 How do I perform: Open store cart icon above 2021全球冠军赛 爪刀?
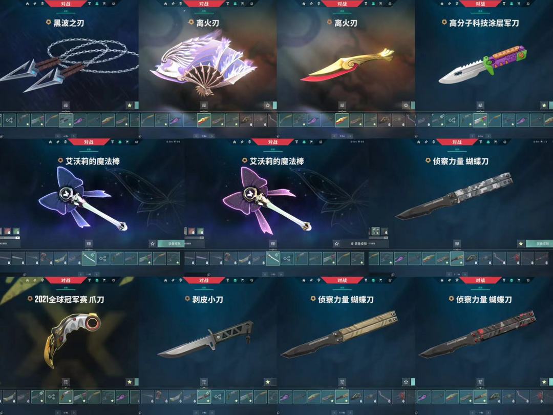point(104,280)
